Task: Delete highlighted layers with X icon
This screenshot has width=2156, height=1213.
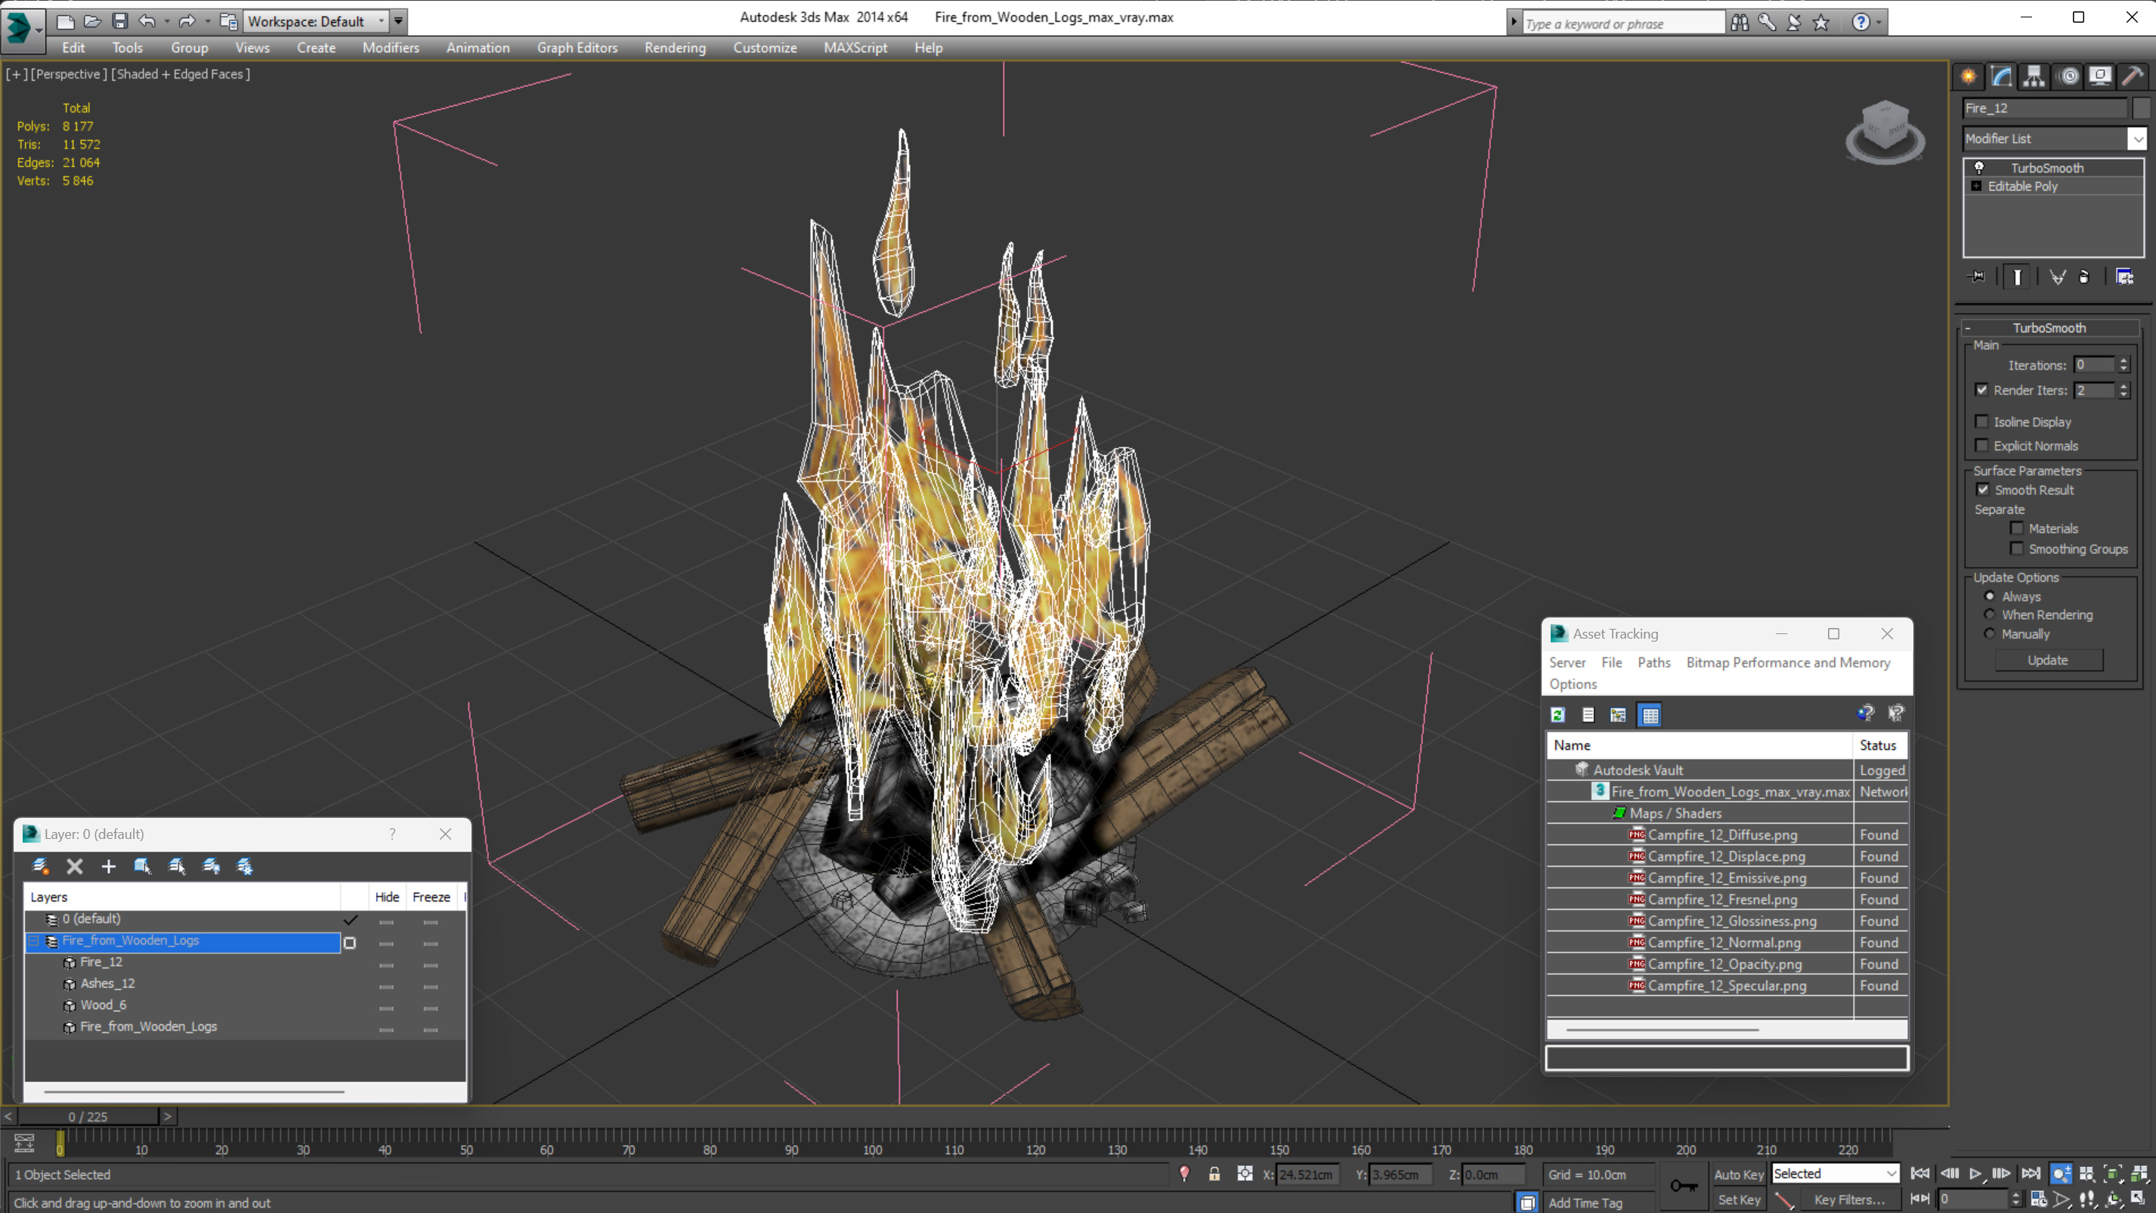Action: click(75, 866)
